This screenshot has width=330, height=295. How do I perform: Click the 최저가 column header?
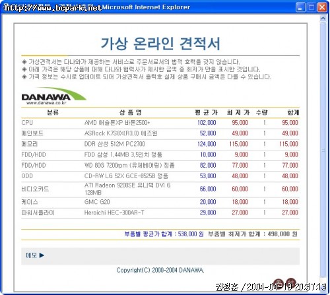(238, 113)
